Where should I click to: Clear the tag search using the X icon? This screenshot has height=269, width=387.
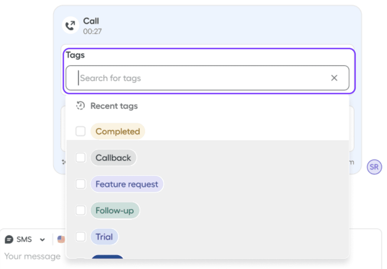tap(334, 78)
